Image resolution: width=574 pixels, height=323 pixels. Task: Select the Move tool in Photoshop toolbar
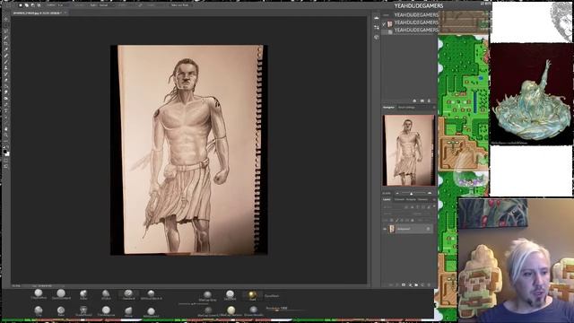pos(5,19)
